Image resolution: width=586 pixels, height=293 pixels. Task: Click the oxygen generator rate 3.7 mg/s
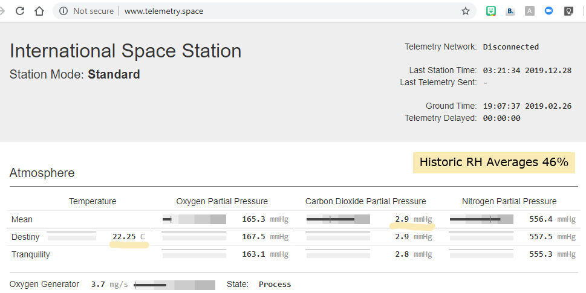coord(109,285)
